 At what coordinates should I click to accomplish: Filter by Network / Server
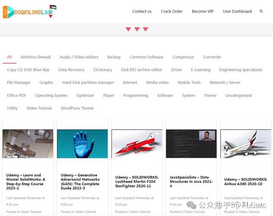click(225, 83)
